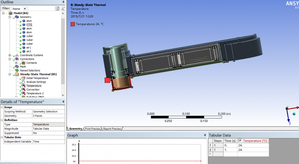Click the pushpin icon on the Graph panel header
The height and width of the screenshot is (164, 299).
click(x=205, y=135)
